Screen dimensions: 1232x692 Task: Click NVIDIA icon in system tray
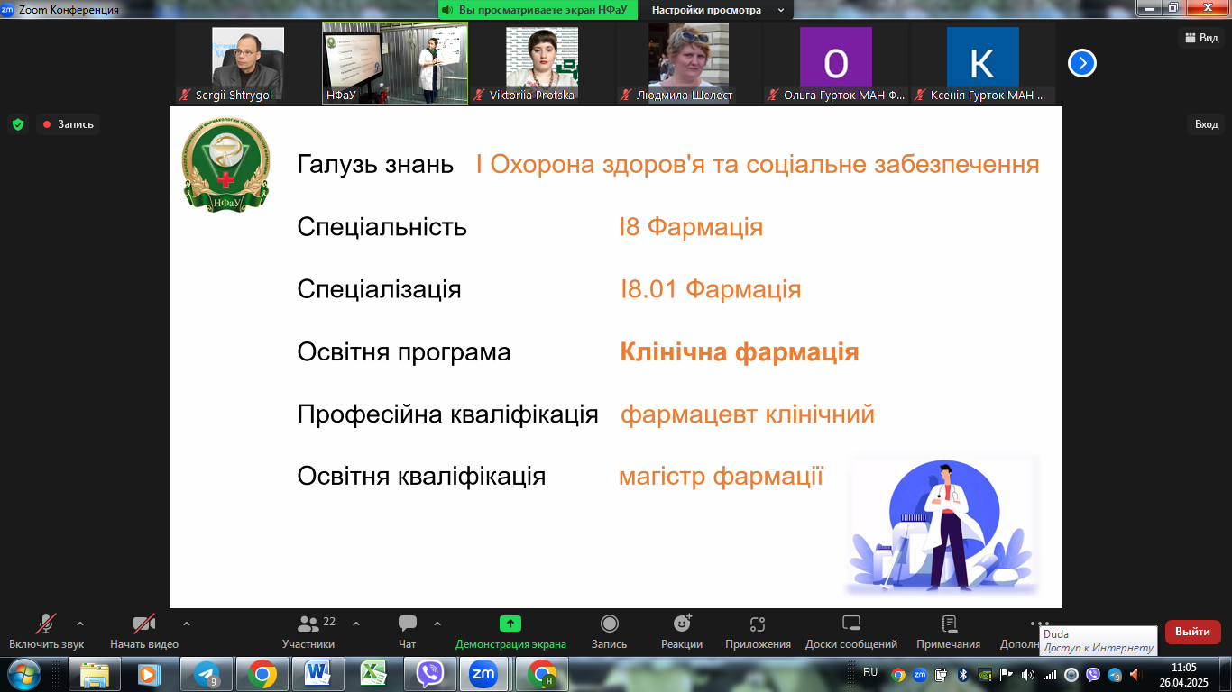985,674
